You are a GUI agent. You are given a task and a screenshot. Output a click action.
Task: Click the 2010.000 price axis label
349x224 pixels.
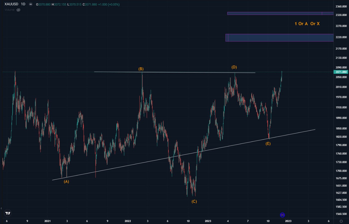(341, 87)
